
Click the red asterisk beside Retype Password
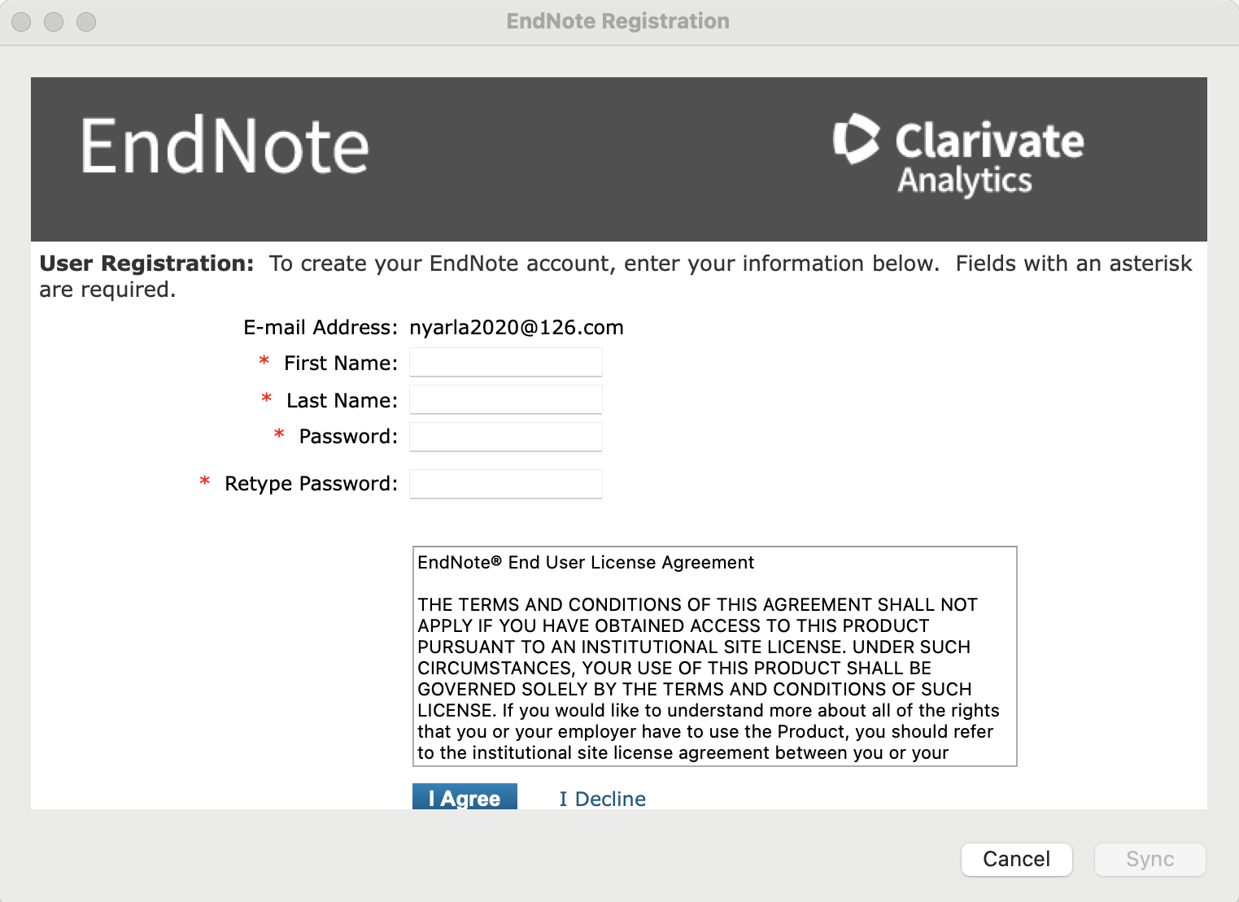click(x=205, y=482)
